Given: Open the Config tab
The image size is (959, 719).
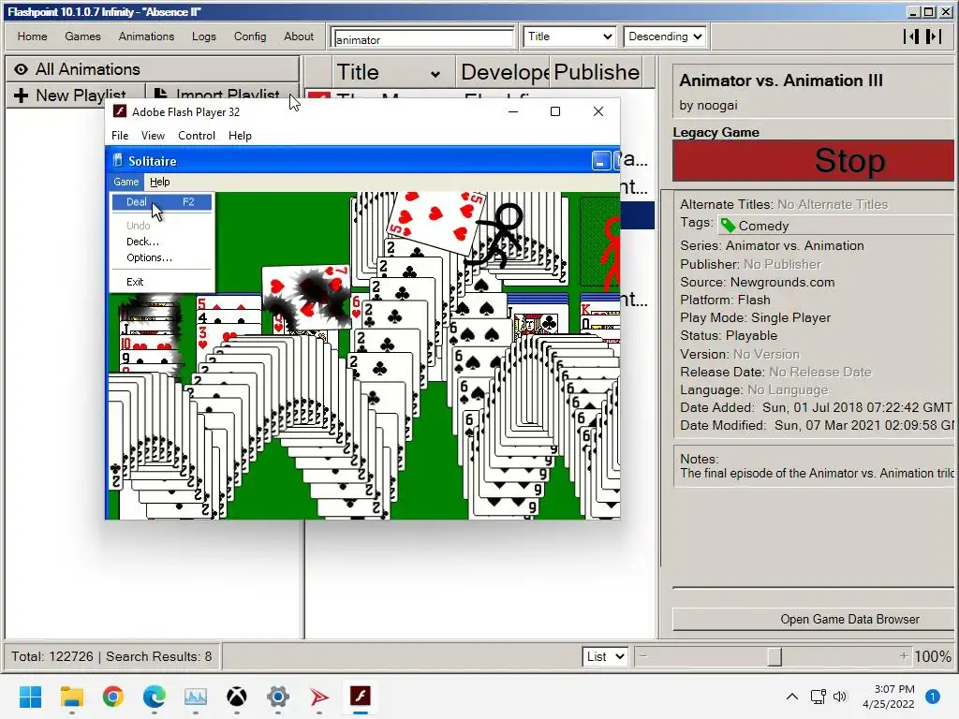Looking at the screenshot, I should click(x=250, y=37).
